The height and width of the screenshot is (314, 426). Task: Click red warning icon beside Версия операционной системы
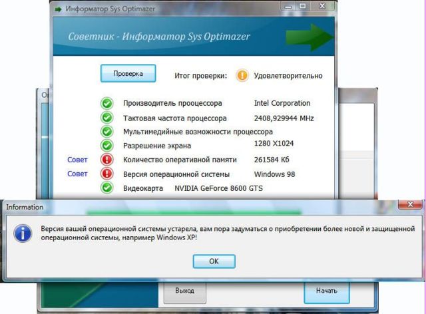[x=106, y=174]
